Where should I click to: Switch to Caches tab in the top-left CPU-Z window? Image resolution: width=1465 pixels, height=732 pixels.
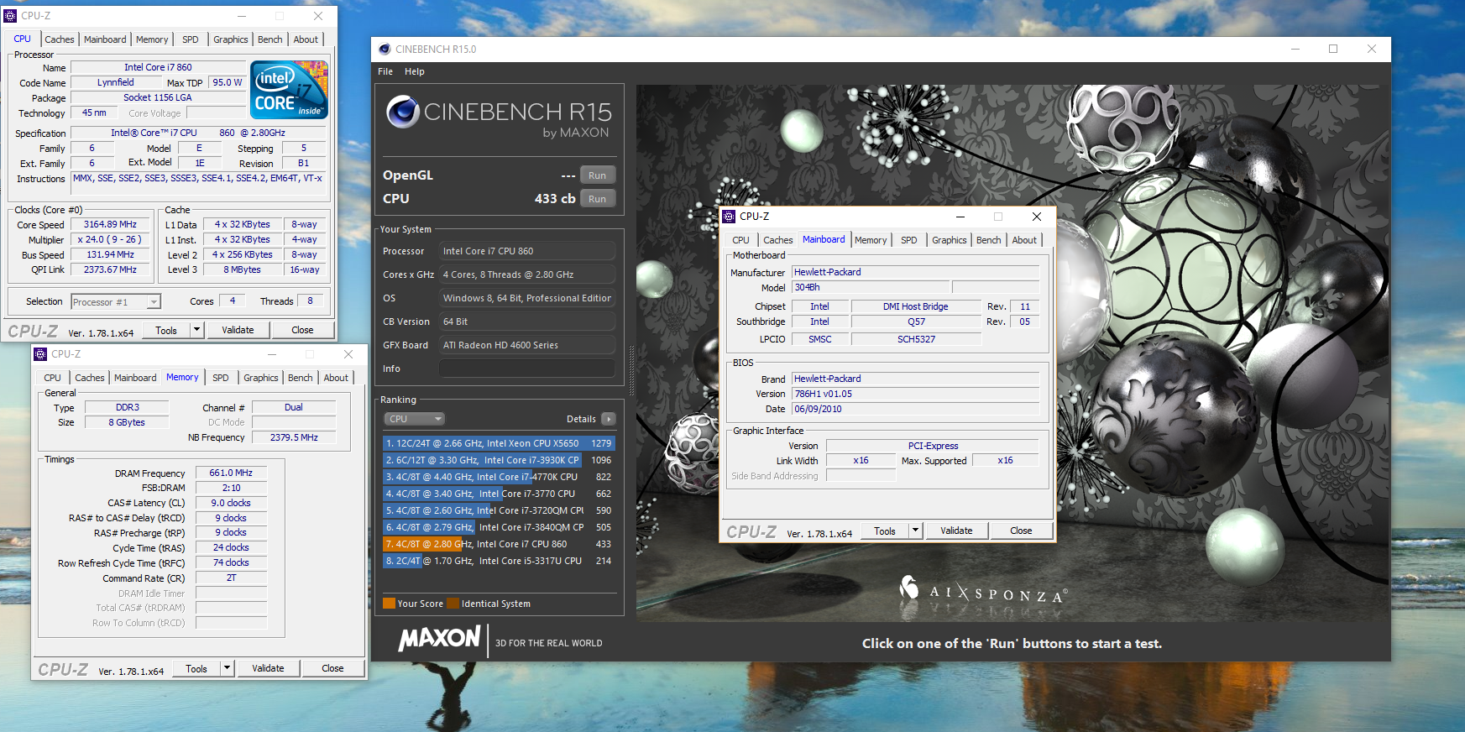click(x=60, y=39)
